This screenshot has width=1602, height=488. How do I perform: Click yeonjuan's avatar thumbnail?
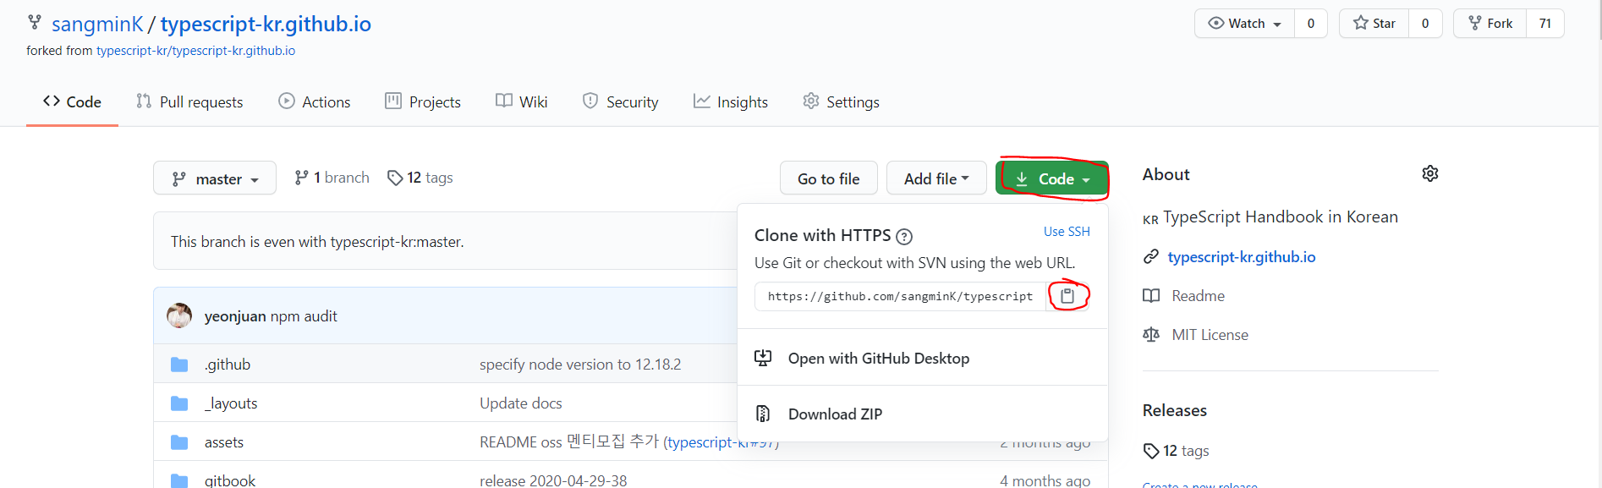pyautogui.click(x=179, y=315)
